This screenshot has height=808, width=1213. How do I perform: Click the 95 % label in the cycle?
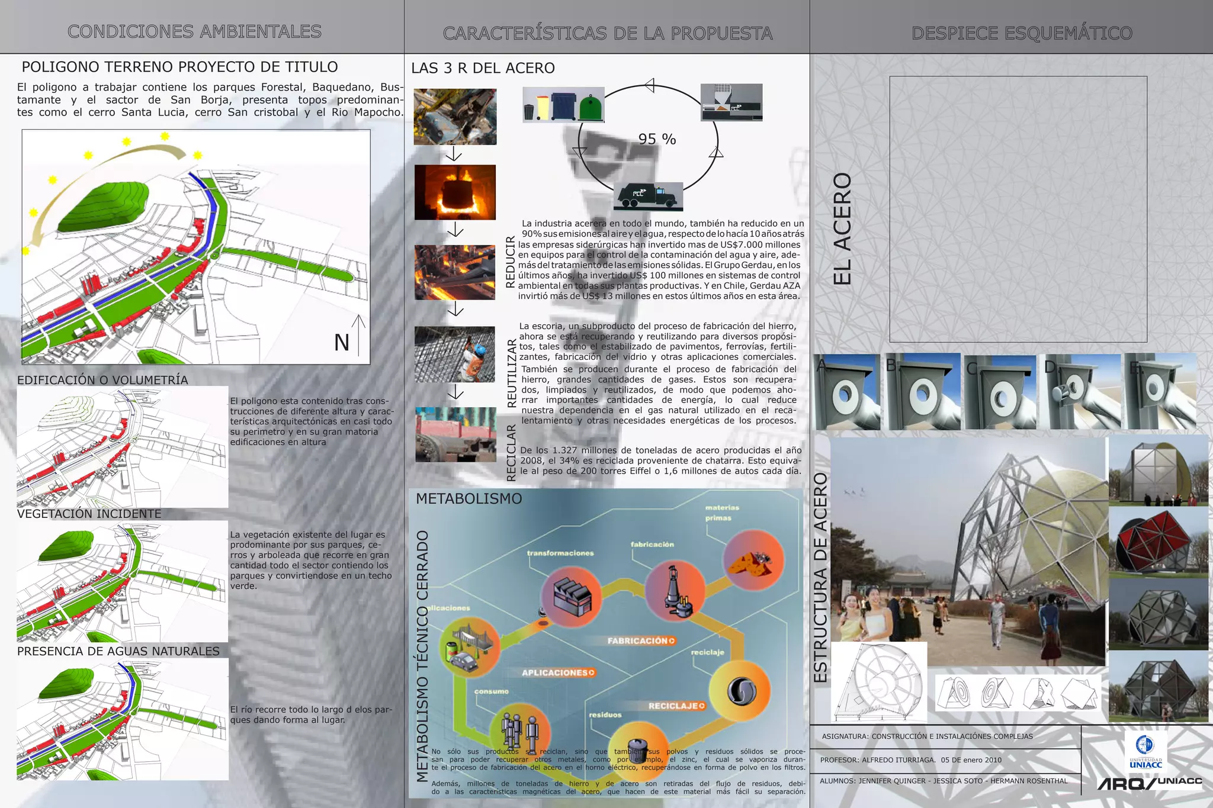[x=657, y=139]
